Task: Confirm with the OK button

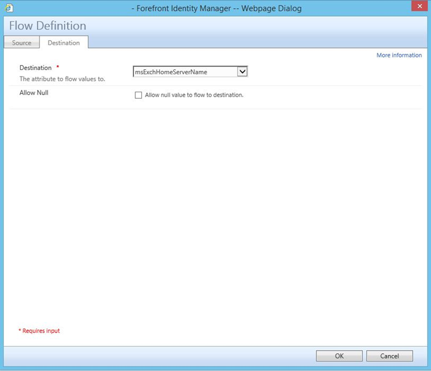Action: 339,356
